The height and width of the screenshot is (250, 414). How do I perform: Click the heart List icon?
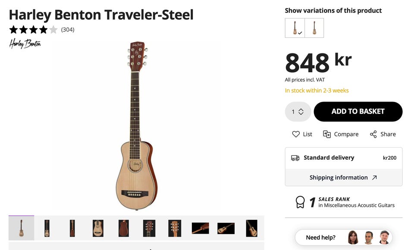(296, 134)
